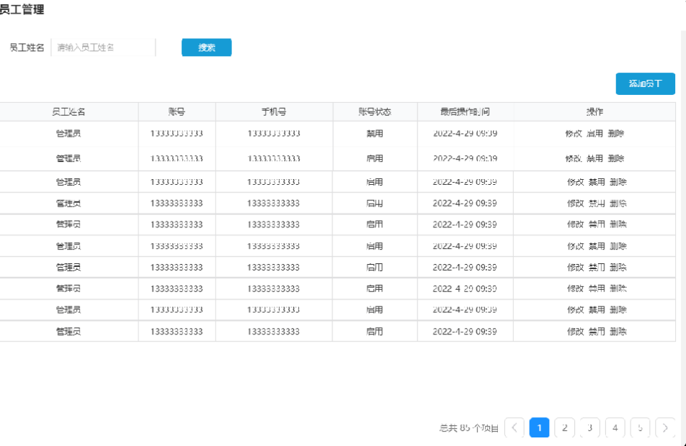The width and height of the screenshot is (686, 446).
Task: Select the current page 1 button
Action: pos(539,427)
